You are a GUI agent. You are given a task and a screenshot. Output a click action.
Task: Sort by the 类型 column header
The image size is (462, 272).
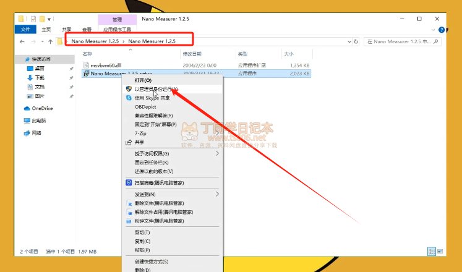point(243,54)
